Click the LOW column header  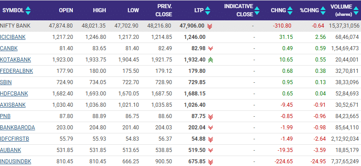(133, 10)
